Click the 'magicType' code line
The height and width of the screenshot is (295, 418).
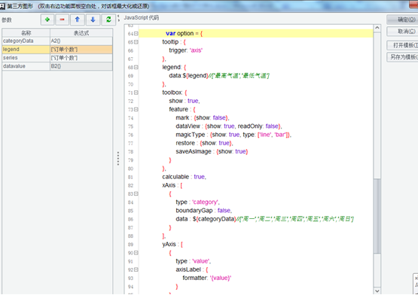tap(233, 135)
